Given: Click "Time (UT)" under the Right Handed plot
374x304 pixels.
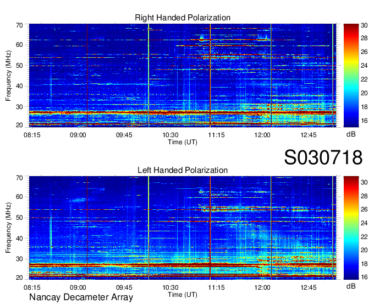Looking at the screenshot, I should coord(183,142).
